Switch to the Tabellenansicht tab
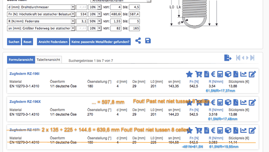 point(49,60)
